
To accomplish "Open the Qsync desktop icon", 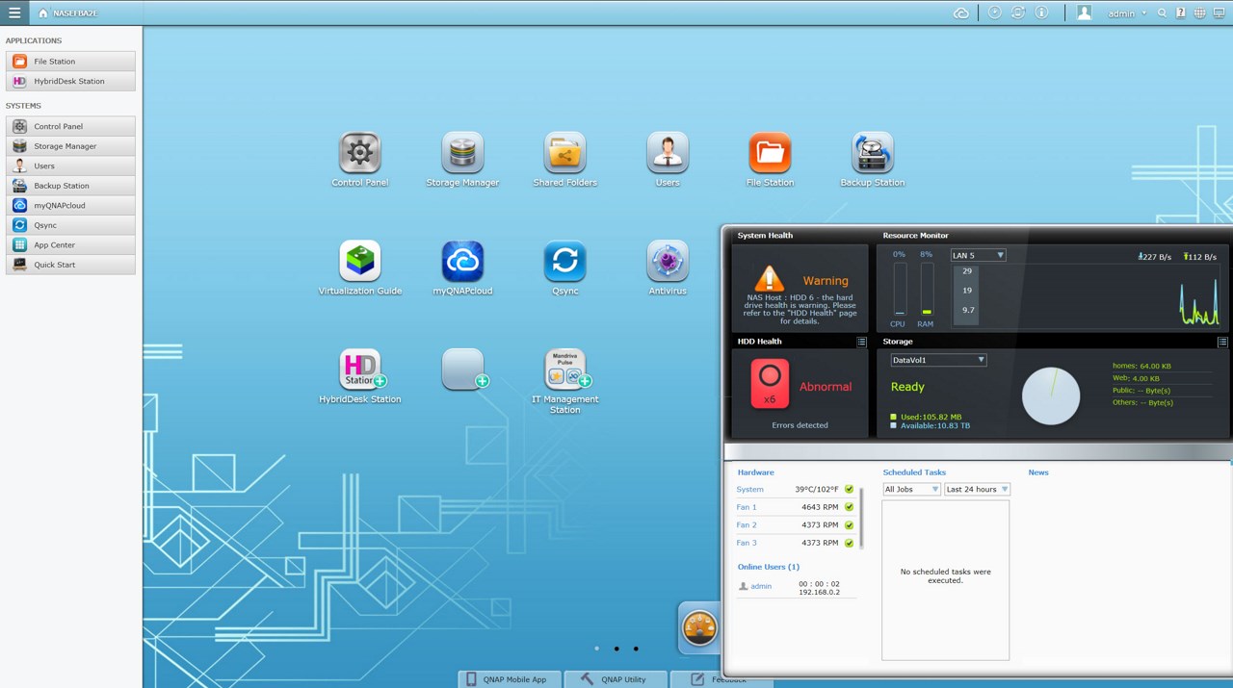I will (565, 268).
